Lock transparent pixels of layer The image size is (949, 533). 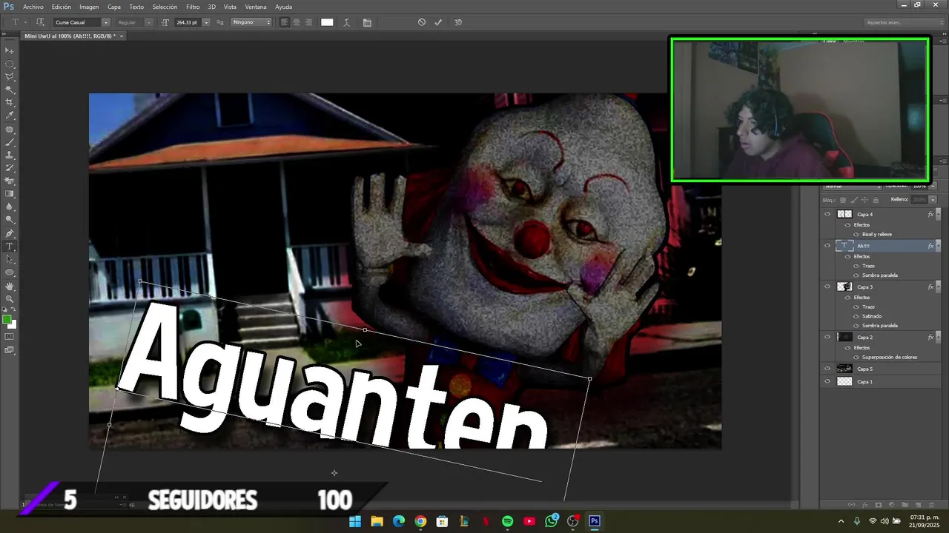pyautogui.click(x=843, y=200)
